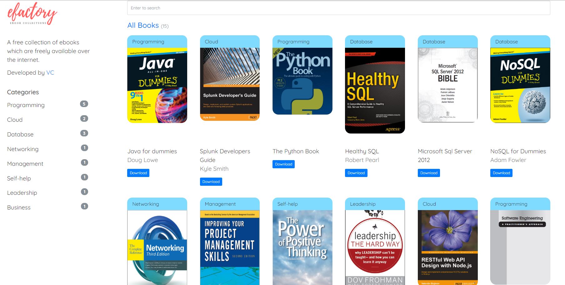Screen dimensions: 565x285
Task: Click the Business category count badge
Action: (x=84, y=206)
